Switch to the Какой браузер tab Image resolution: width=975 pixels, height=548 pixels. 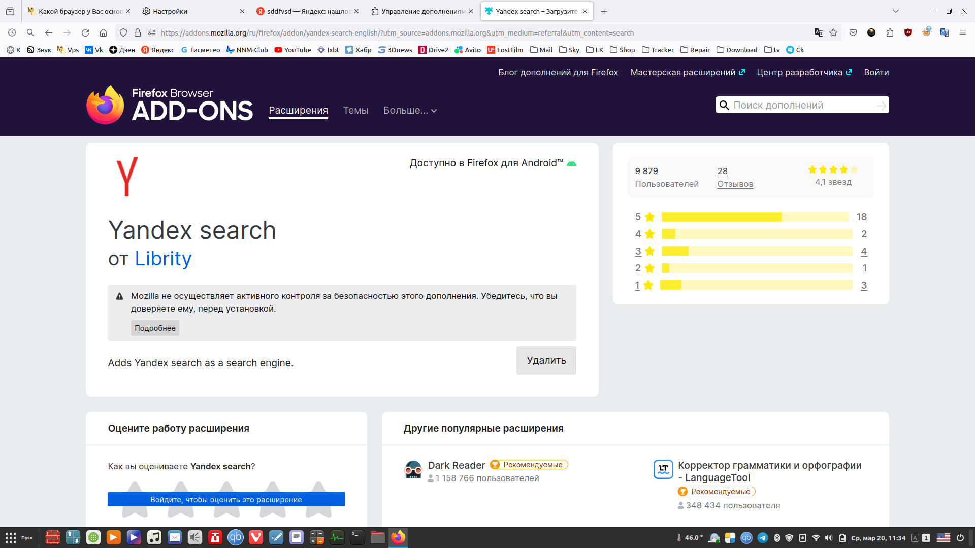[x=79, y=11]
